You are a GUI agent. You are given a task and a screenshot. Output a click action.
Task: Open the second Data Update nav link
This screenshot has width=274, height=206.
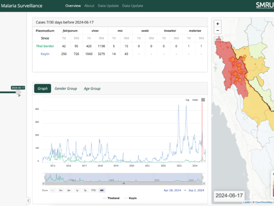(132, 6)
